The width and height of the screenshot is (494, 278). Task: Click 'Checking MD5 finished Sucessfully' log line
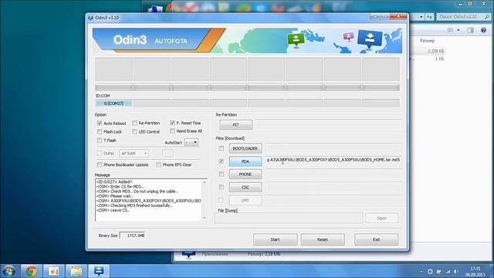[135, 205]
